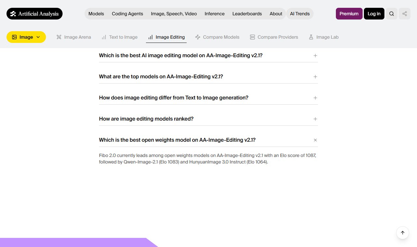Go to the Image Arena tab
The height and width of the screenshot is (247, 417).
click(x=74, y=37)
